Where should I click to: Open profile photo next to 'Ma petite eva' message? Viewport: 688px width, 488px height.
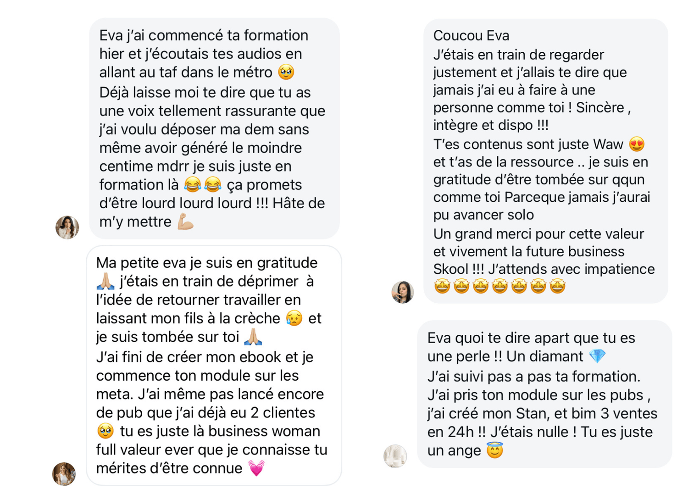coord(64,474)
